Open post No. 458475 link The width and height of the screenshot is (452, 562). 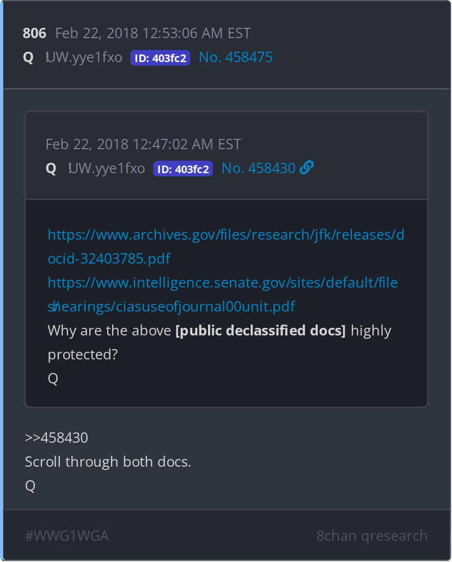tap(235, 57)
